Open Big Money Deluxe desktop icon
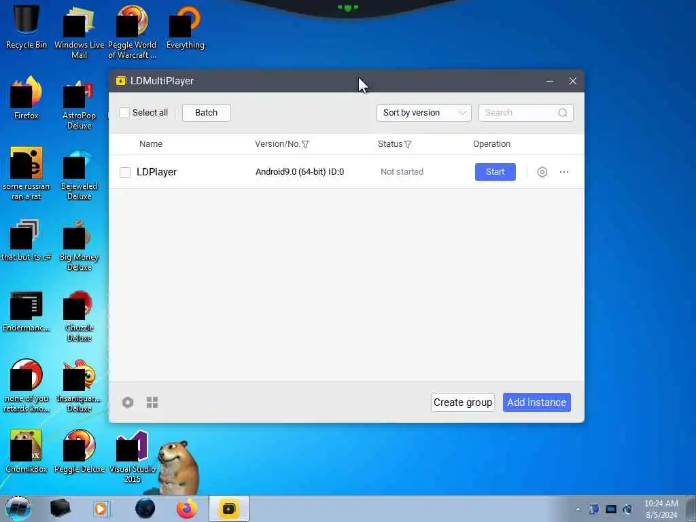This screenshot has height=522, width=696. pyautogui.click(x=79, y=245)
